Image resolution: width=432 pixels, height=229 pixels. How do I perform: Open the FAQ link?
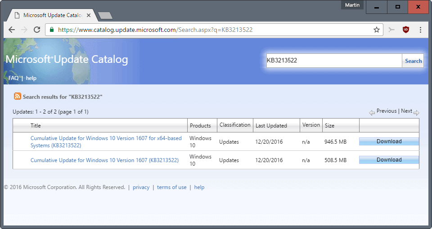pos(13,78)
